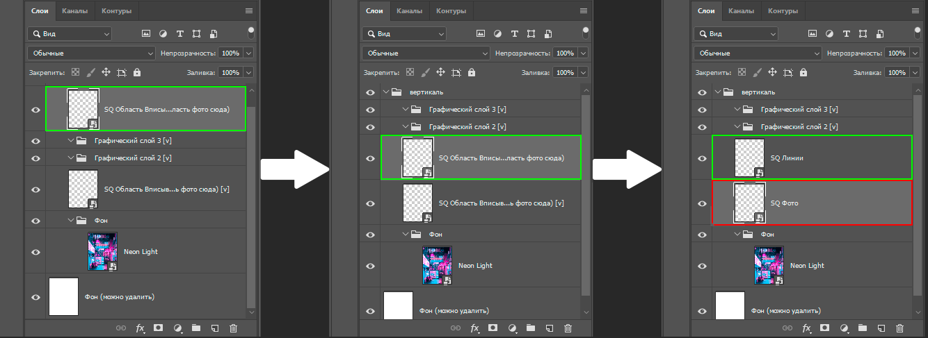
Task: Filter type layers in left panel
Action: pos(180,33)
